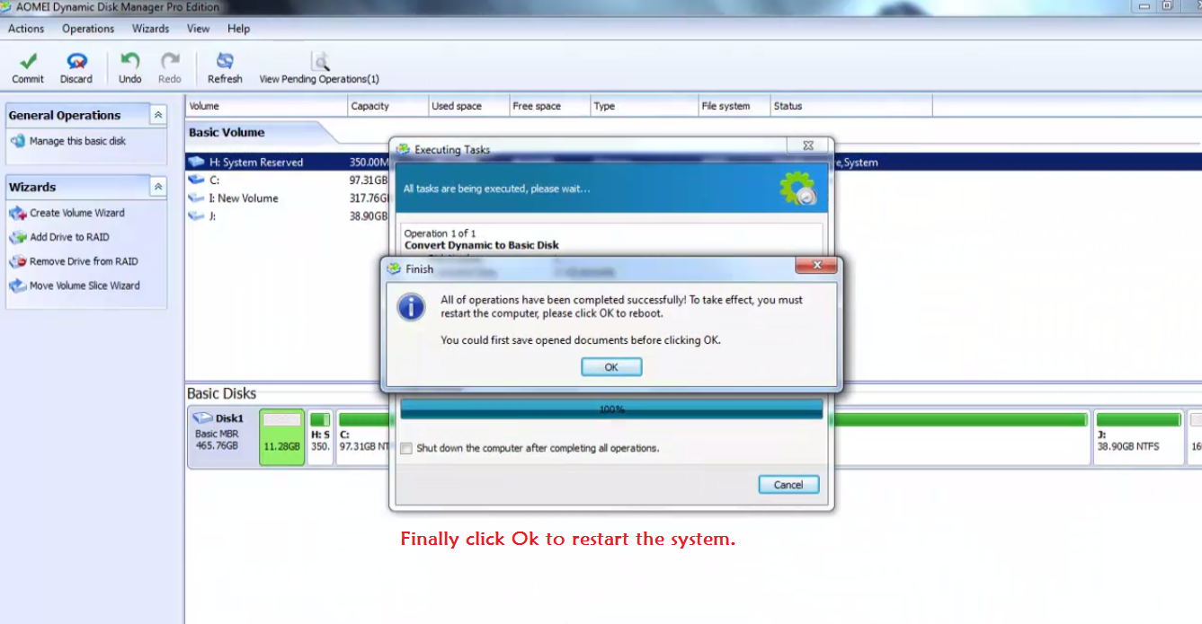Click the Refresh toolbar icon

click(x=225, y=61)
